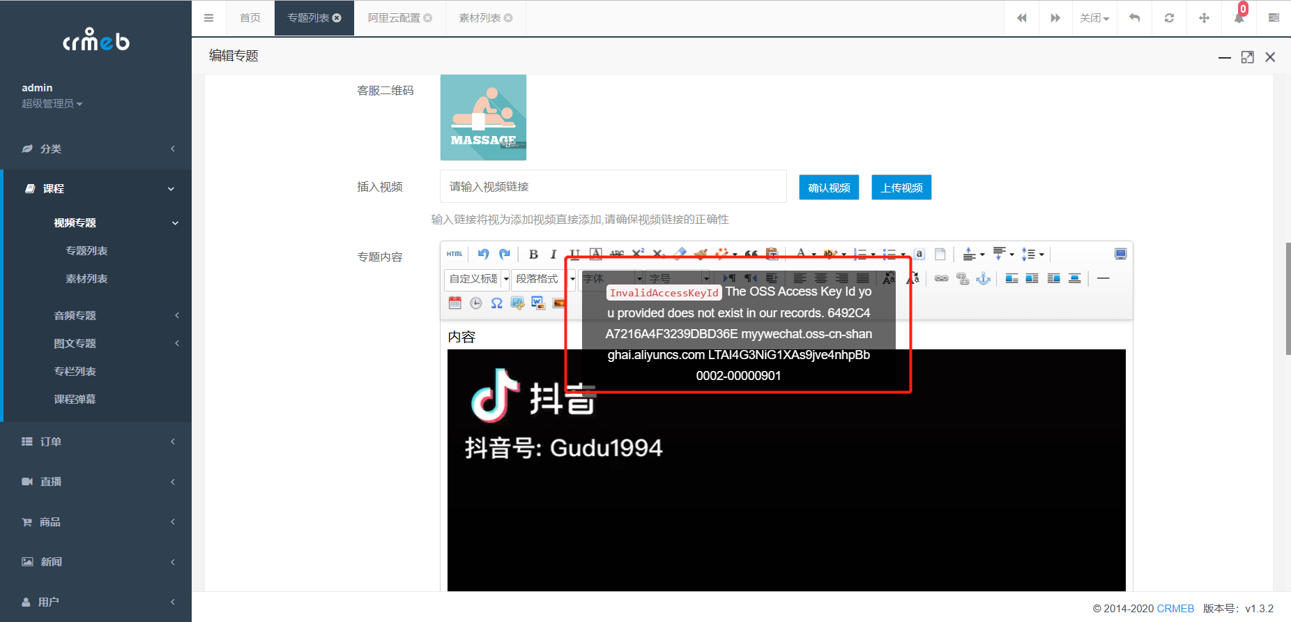
Task: Expand the 超级管理员 user menu
Action: tap(52, 103)
